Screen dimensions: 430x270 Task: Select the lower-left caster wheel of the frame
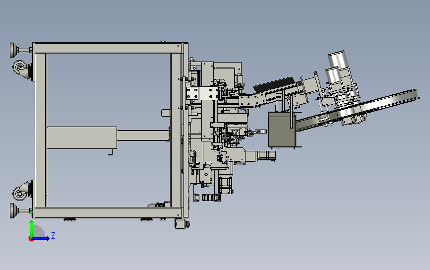(20, 193)
